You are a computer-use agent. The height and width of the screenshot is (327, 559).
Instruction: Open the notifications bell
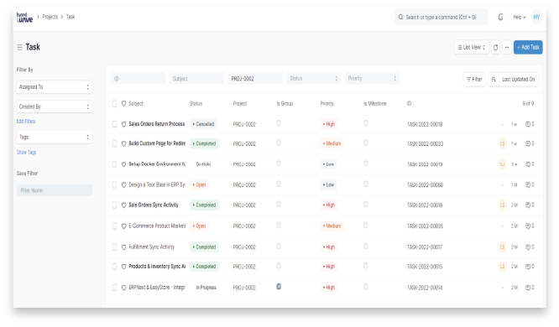pos(500,17)
